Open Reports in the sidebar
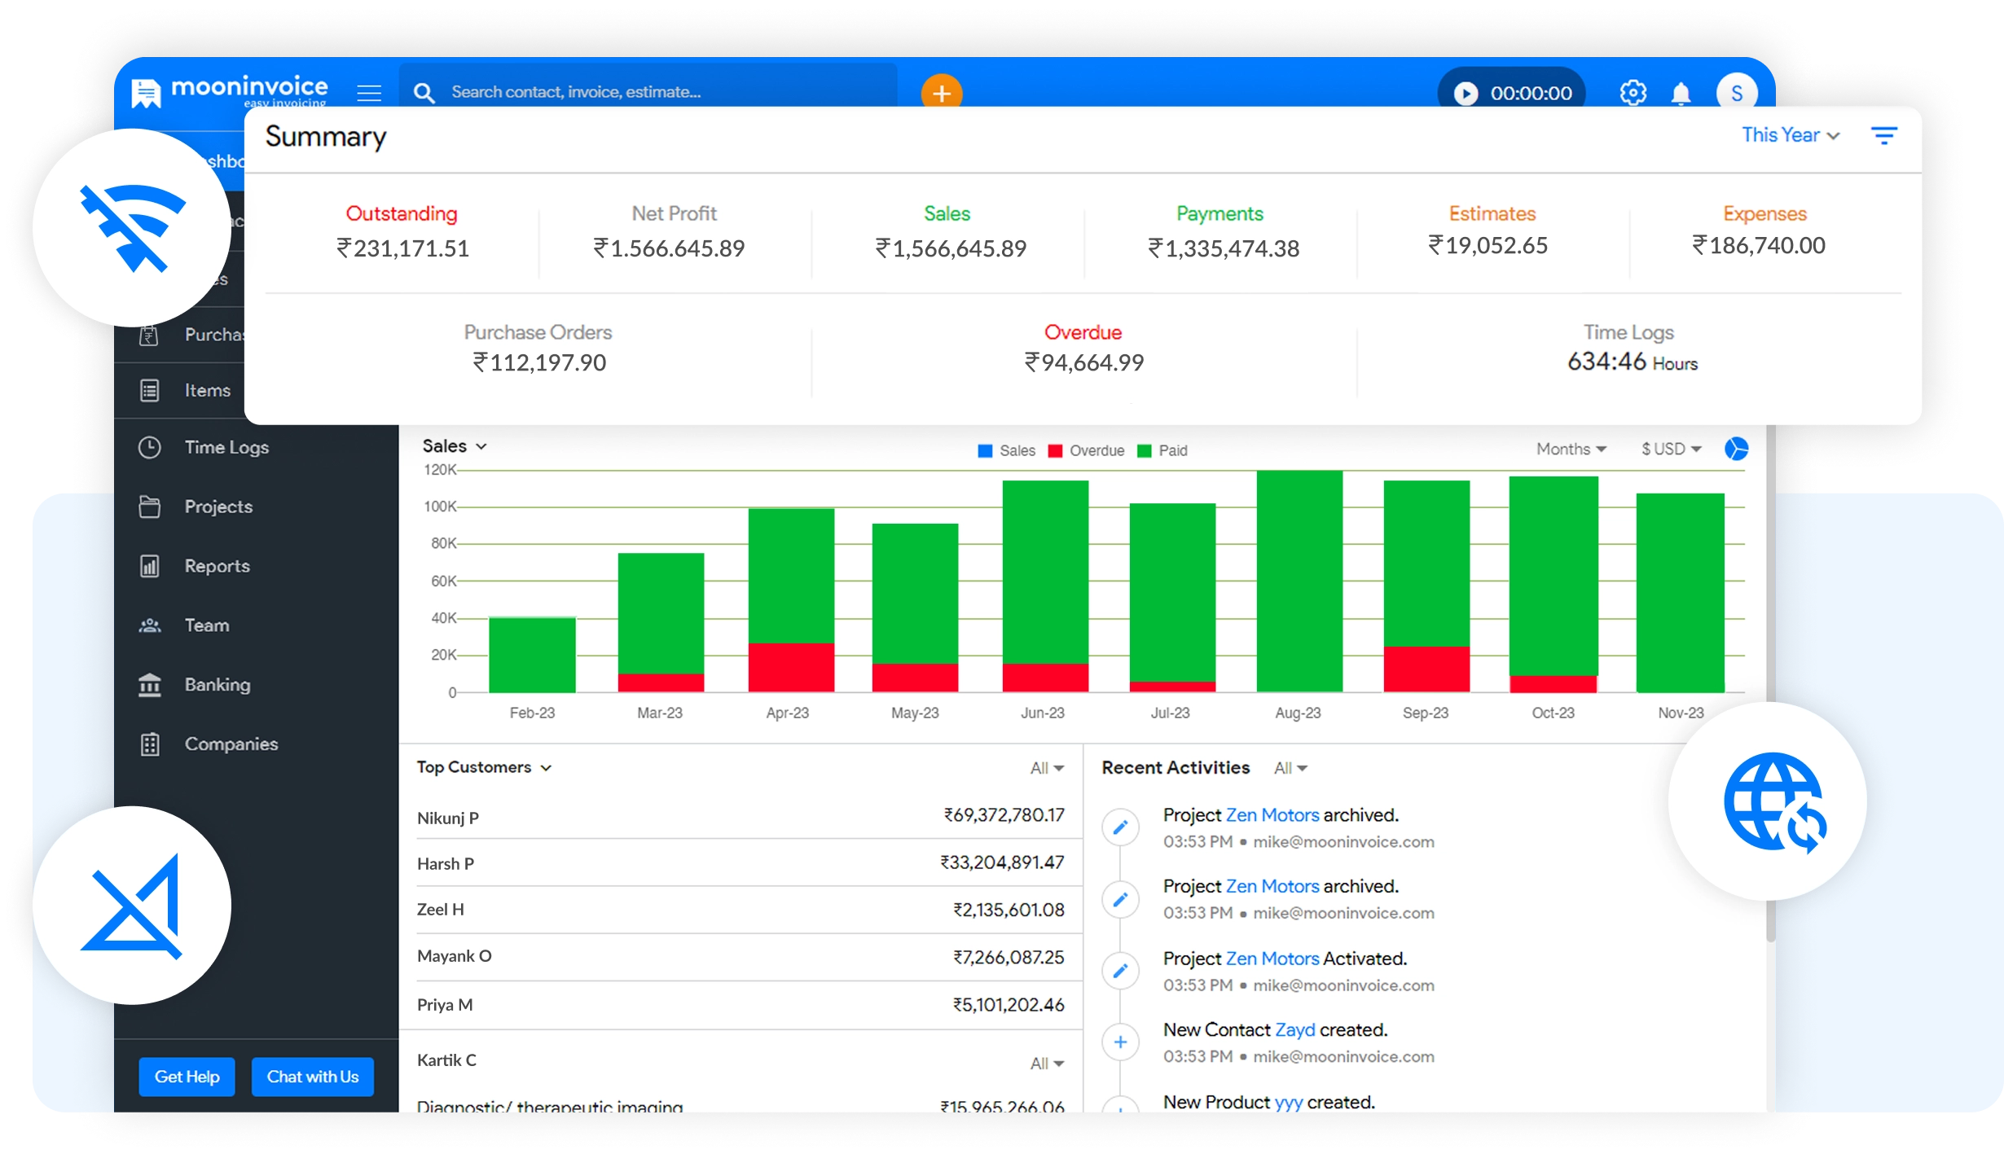The height and width of the screenshot is (1154, 2004). [x=217, y=566]
